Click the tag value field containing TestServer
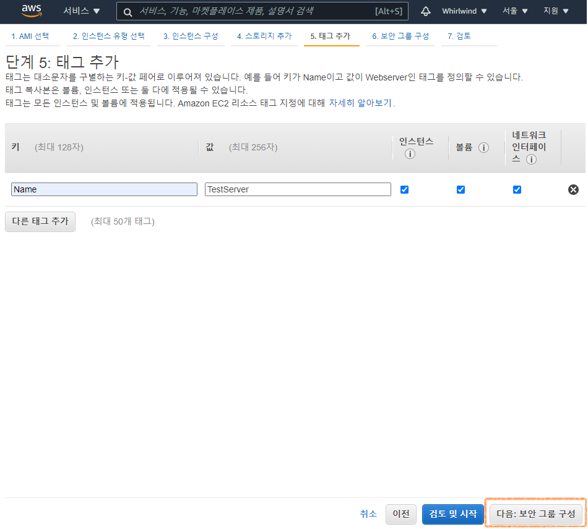588x529 pixels. coord(298,189)
